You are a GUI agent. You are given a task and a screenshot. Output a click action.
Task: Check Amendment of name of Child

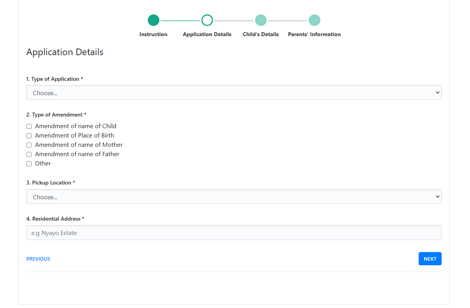pos(29,126)
